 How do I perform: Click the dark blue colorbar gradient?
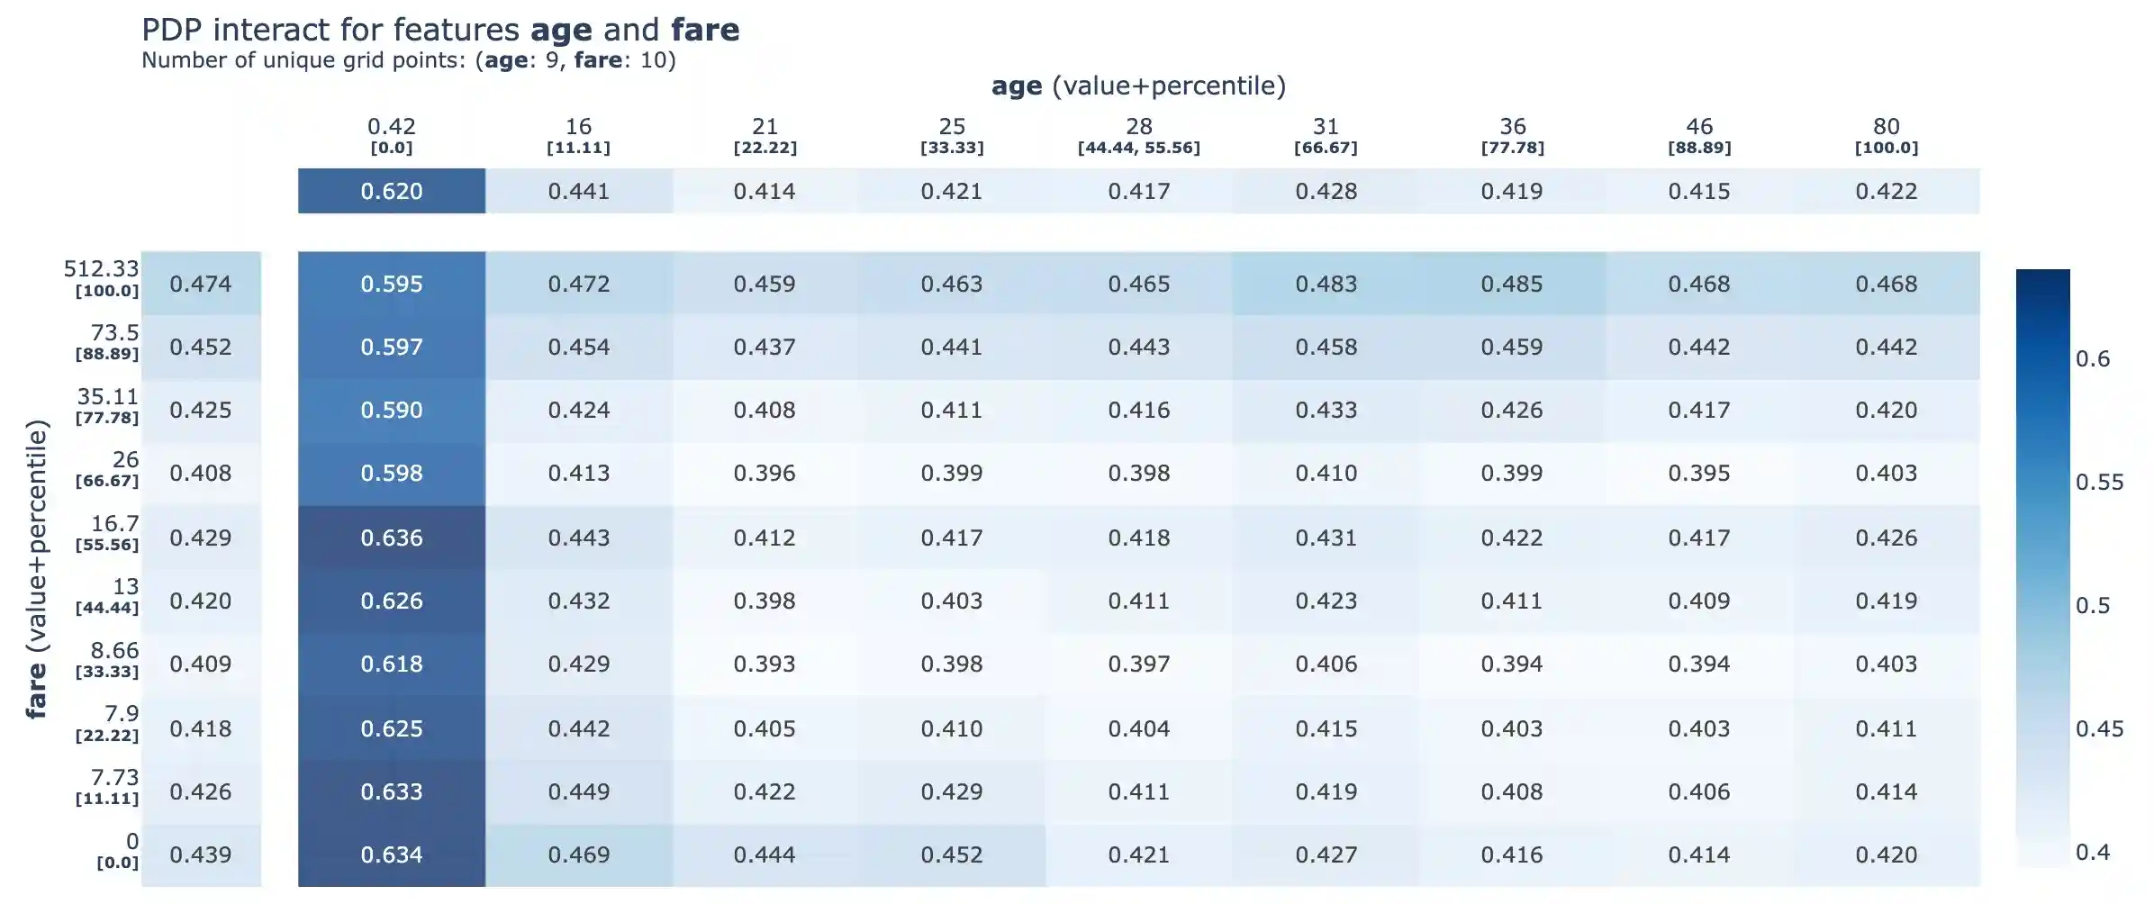click(x=2042, y=567)
